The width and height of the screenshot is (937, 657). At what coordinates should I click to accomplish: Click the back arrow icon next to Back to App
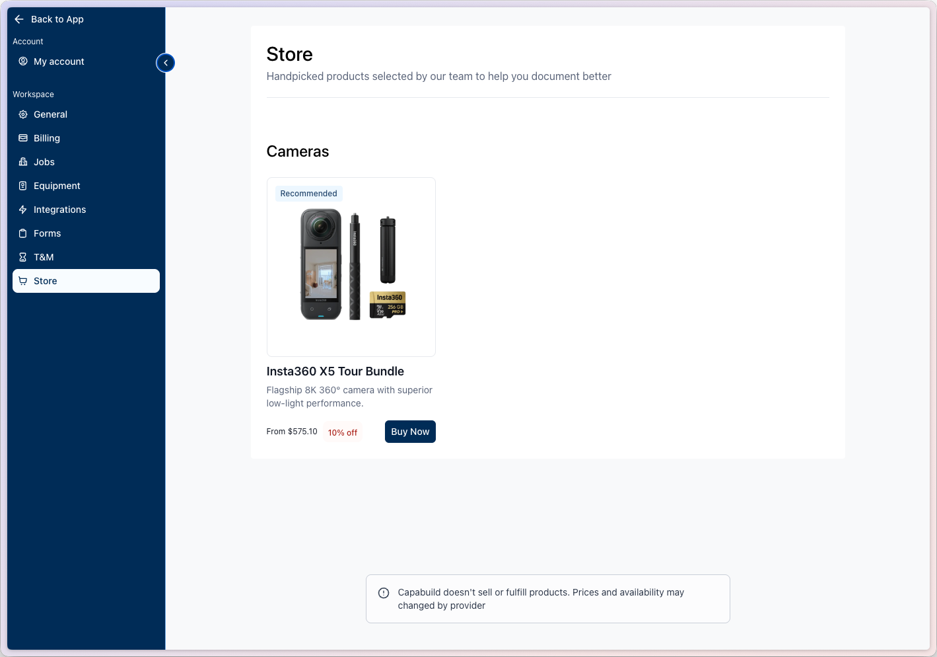coord(19,19)
